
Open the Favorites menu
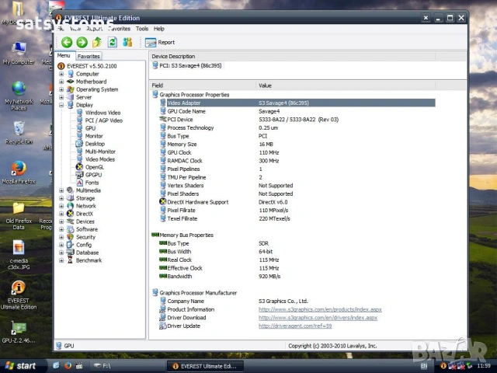119,29
